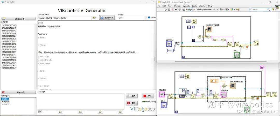Click the previous-case arrow left of Default

tap(221, 78)
